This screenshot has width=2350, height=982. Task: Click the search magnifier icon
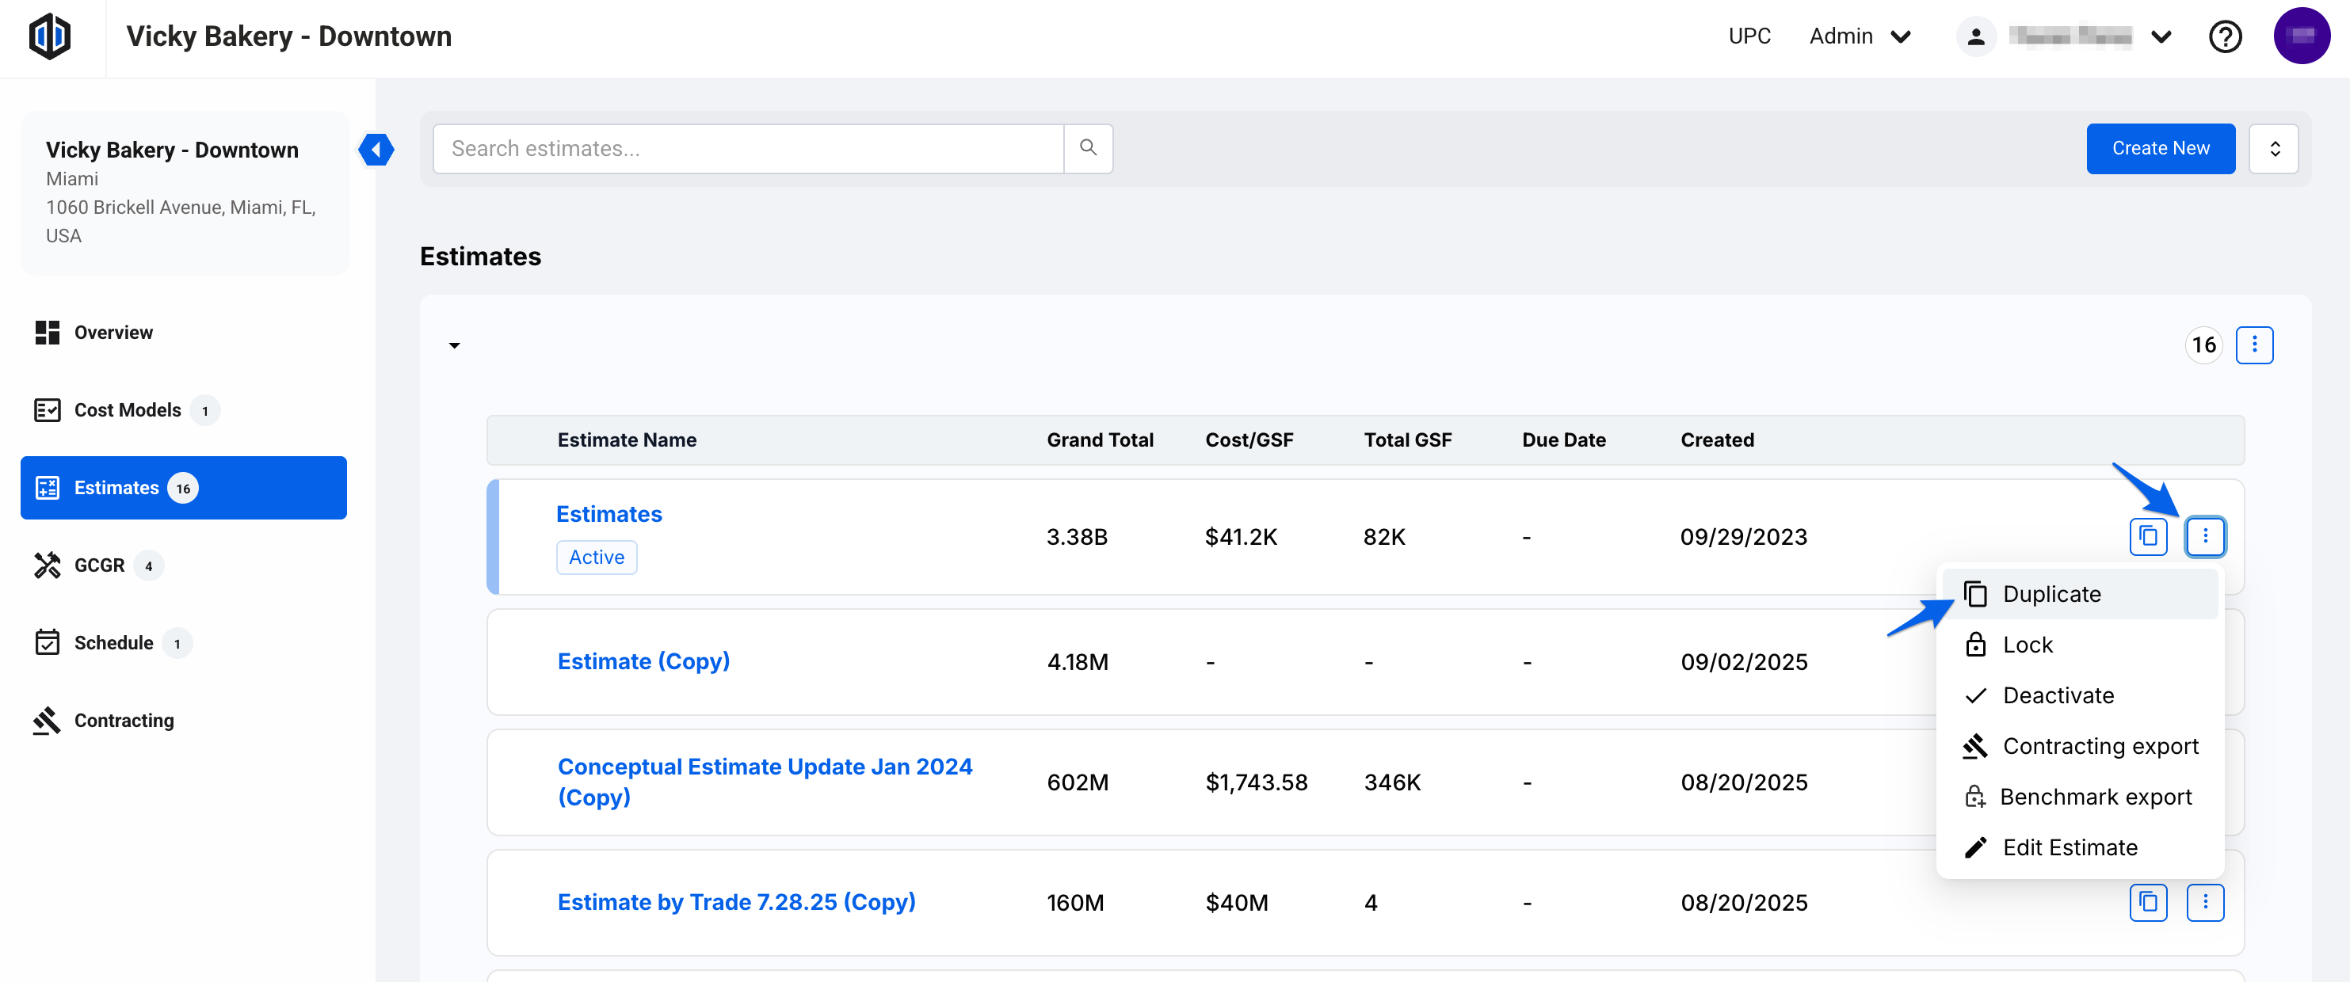[x=1087, y=148]
